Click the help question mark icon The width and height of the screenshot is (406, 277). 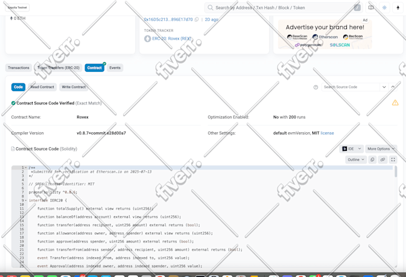point(316,88)
